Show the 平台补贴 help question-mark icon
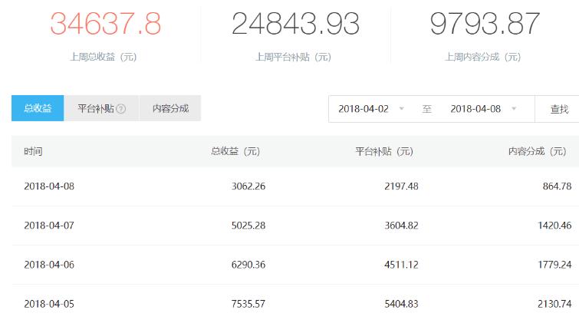579x323 pixels. pyautogui.click(x=120, y=109)
